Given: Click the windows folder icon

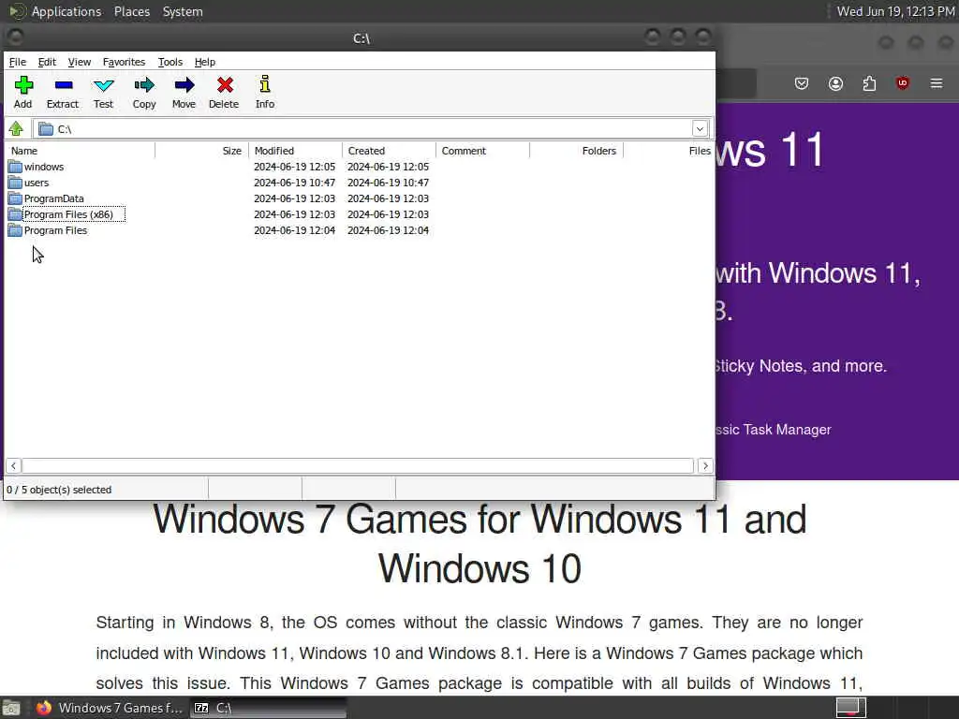Looking at the screenshot, I should click(x=15, y=167).
